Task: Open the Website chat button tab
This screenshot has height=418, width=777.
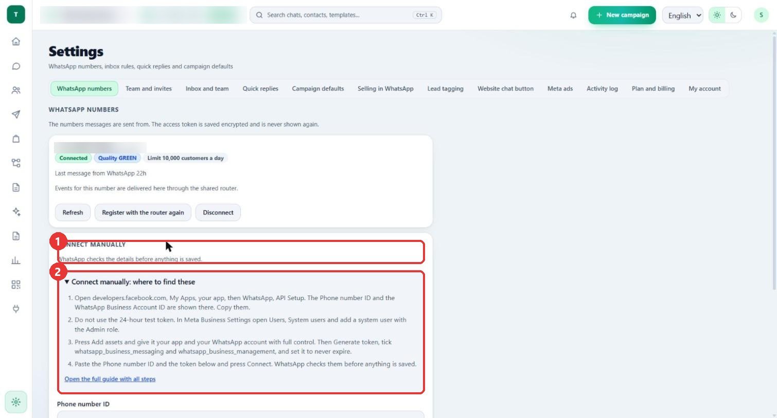Action: click(x=505, y=89)
